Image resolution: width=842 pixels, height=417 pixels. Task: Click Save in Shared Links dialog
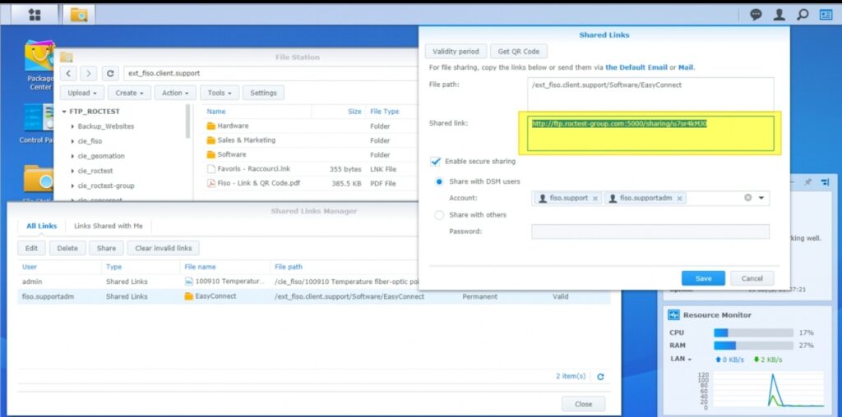(x=703, y=278)
